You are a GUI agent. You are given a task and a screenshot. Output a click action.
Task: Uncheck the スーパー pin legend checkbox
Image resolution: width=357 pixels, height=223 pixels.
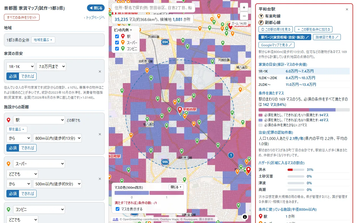(117, 42)
